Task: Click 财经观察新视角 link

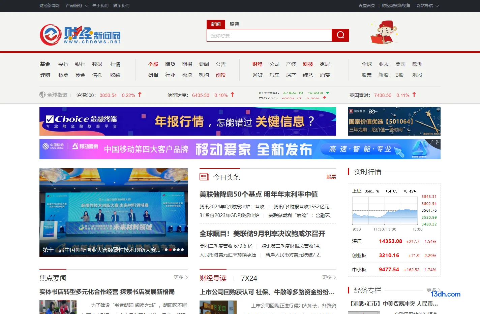Action: (x=396, y=6)
